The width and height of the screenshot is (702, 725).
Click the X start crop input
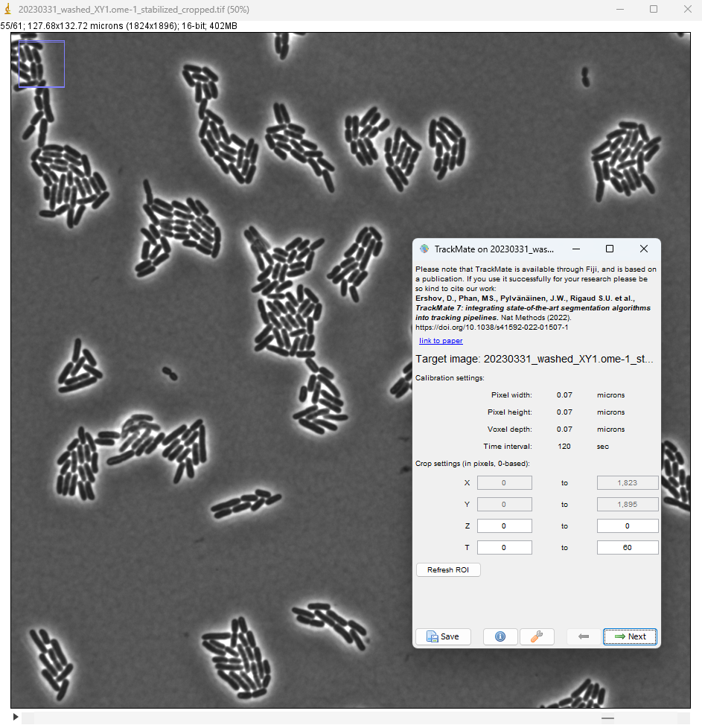tap(504, 482)
